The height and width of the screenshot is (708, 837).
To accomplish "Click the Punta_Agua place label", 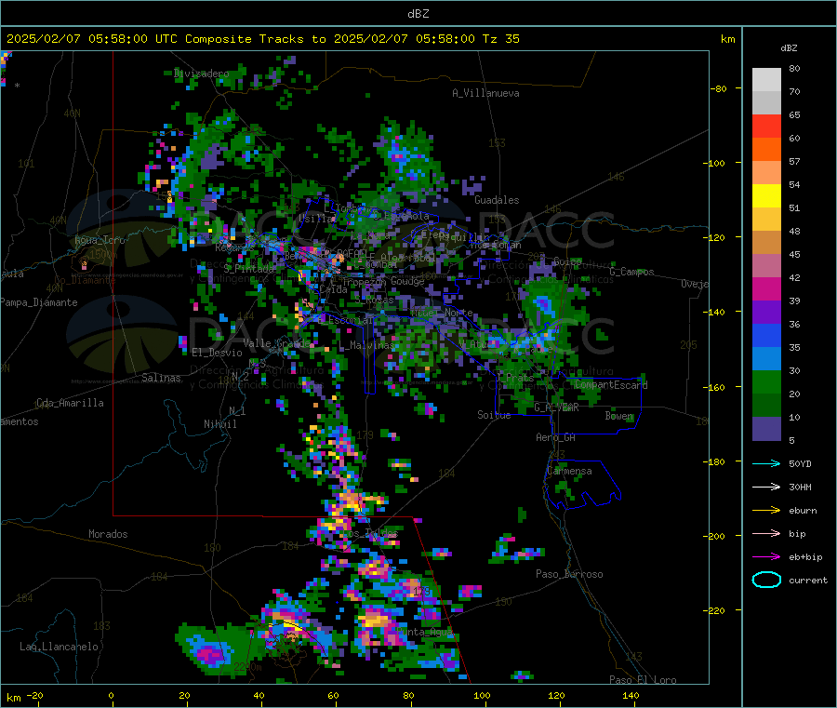I will (x=424, y=632).
